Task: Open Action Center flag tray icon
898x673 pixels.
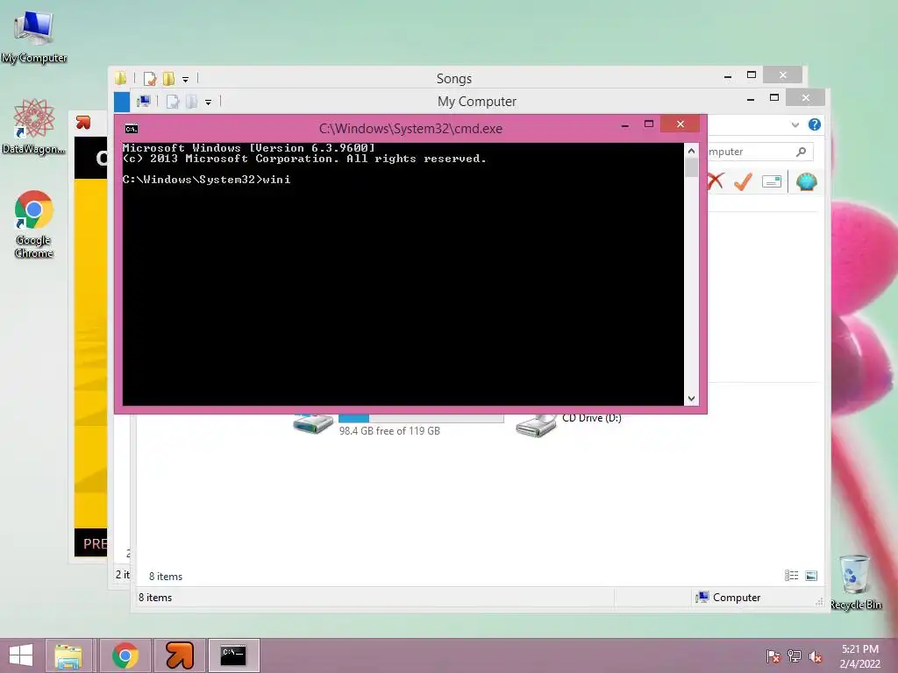Action: (x=773, y=655)
